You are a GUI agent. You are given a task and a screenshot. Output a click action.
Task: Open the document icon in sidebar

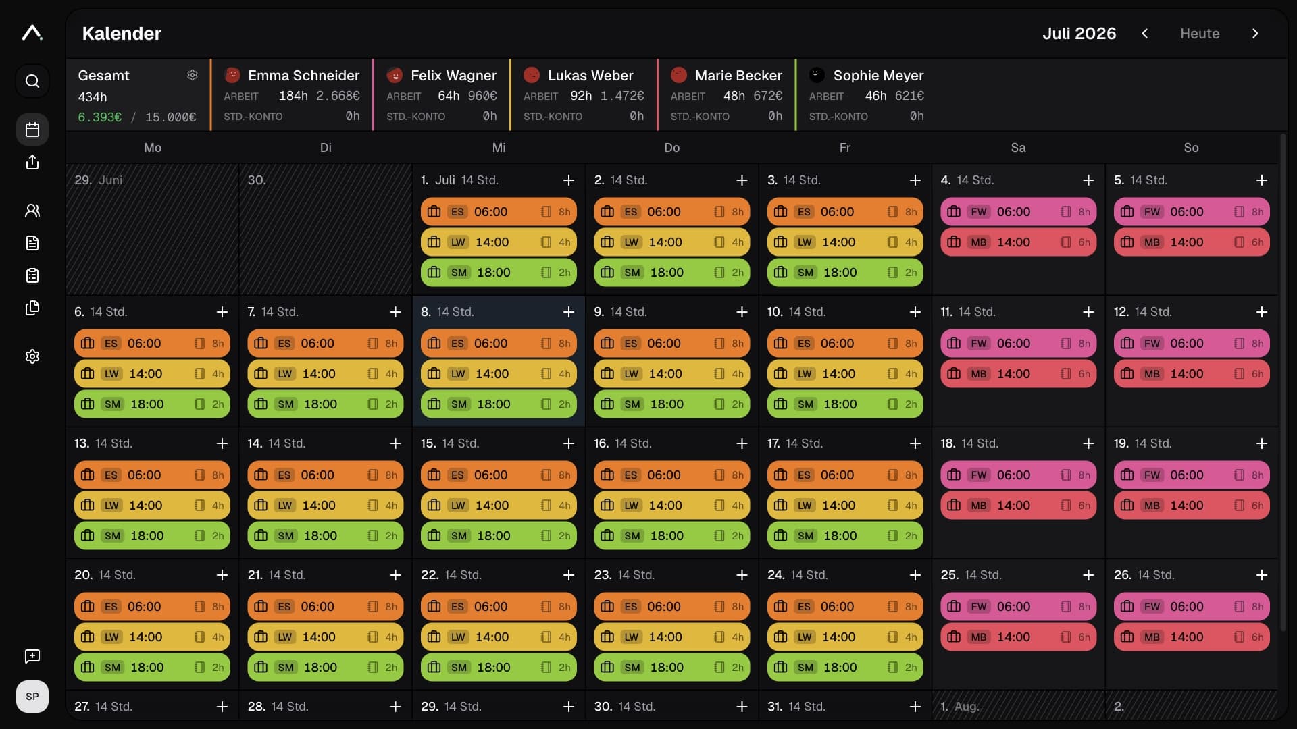pyautogui.click(x=32, y=243)
